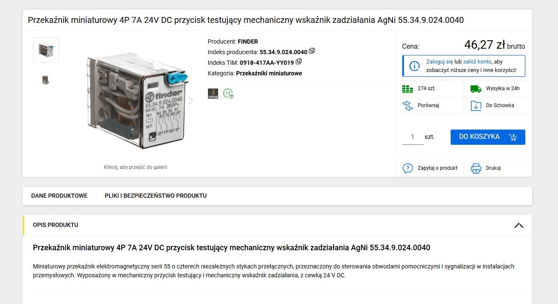This screenshot has height=304, width=558.
Task: Follow the załóż konto link
Action: [x=477, y=62]
